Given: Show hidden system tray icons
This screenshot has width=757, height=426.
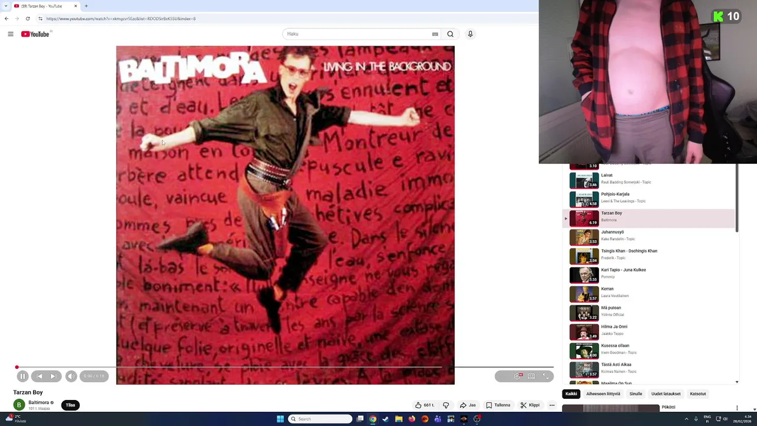Looking at the screenshot, I should tap(686, 419).
